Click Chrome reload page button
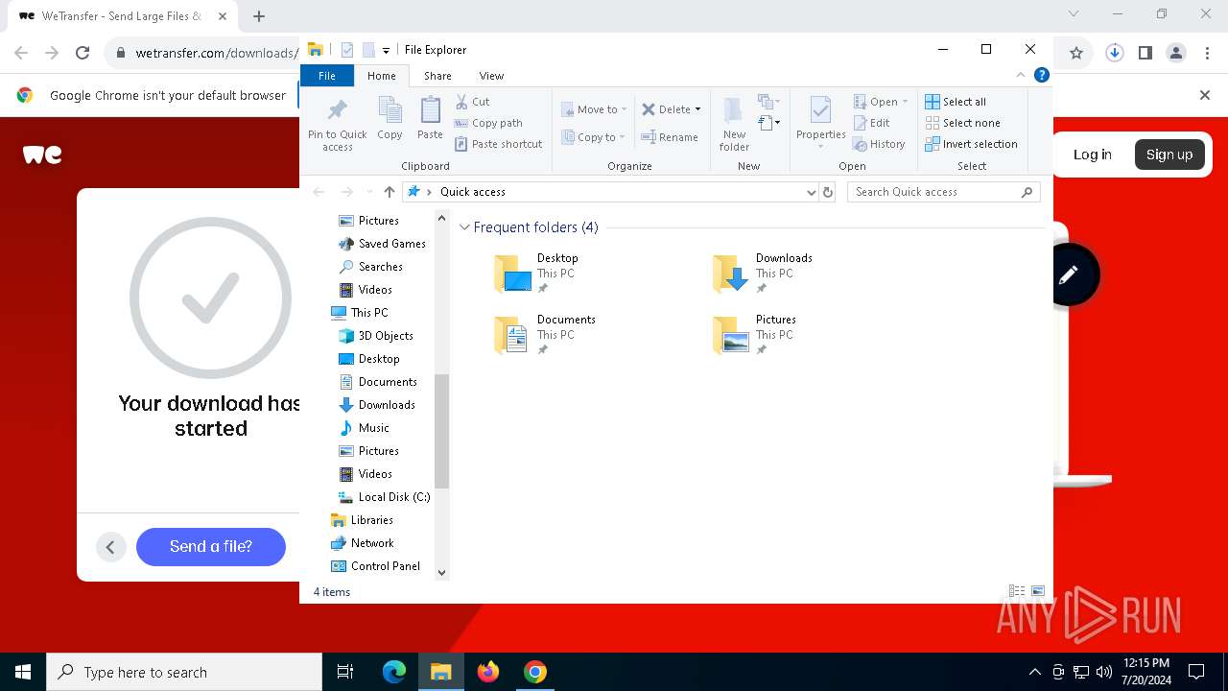Screen dimensions: 1228x691 [x=83, y=53]
